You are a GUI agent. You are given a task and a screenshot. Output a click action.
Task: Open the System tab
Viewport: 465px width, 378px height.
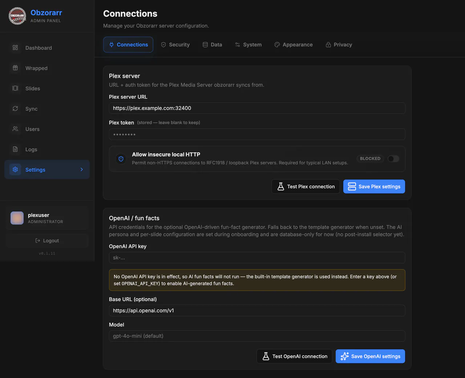(248, 45)
